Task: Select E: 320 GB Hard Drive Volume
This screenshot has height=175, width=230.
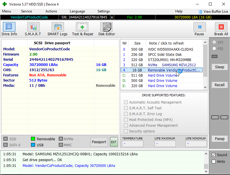Action: pos(162,86)
